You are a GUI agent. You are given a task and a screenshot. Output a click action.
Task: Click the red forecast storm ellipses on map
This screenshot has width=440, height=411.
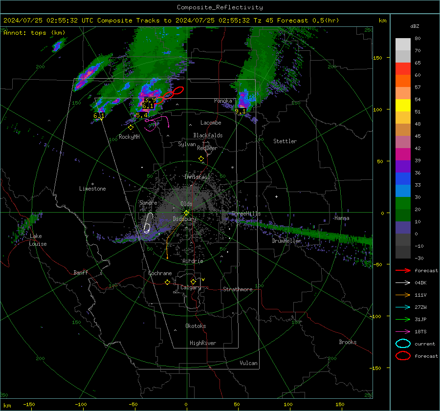point(169,95)
